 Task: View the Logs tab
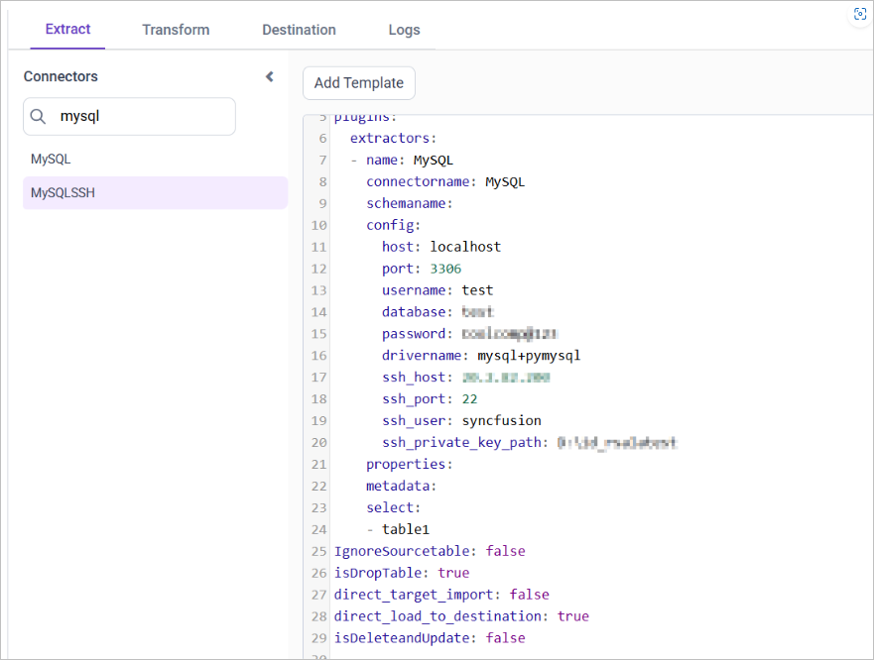click(x=404, y=30)
